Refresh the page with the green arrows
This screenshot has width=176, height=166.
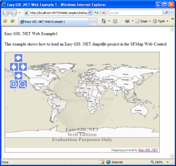[x=96, y=13]
